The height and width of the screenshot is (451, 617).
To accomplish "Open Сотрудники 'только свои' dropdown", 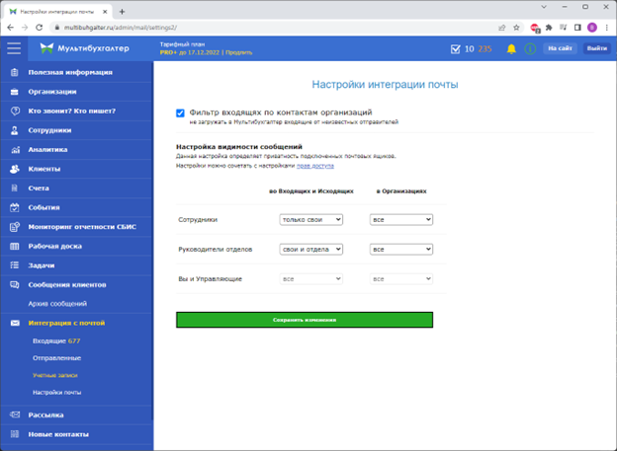I will tap(310, 219).
